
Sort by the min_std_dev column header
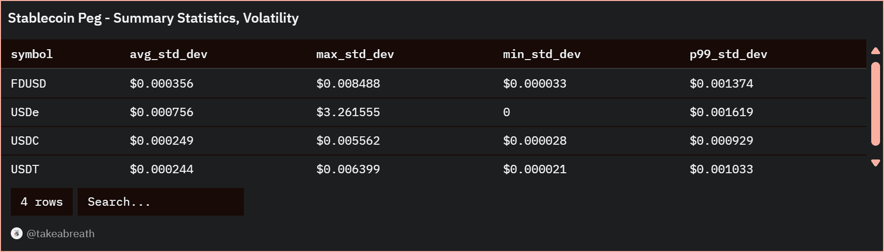(541, 54)
